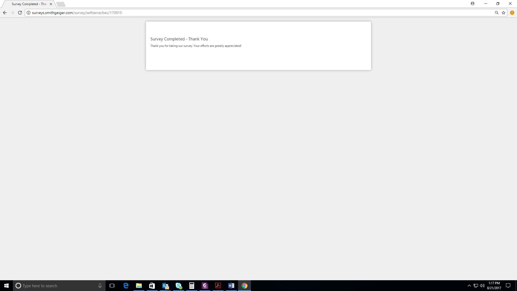Open the Chrome user profile icon

(x=473, y=4)
